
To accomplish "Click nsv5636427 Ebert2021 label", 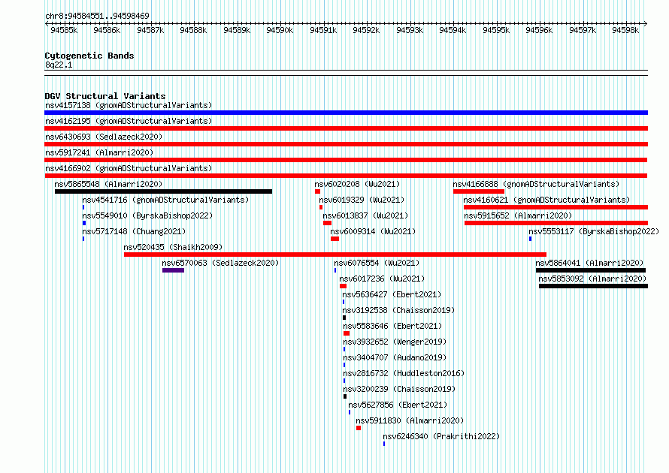I will pos(392,294).
